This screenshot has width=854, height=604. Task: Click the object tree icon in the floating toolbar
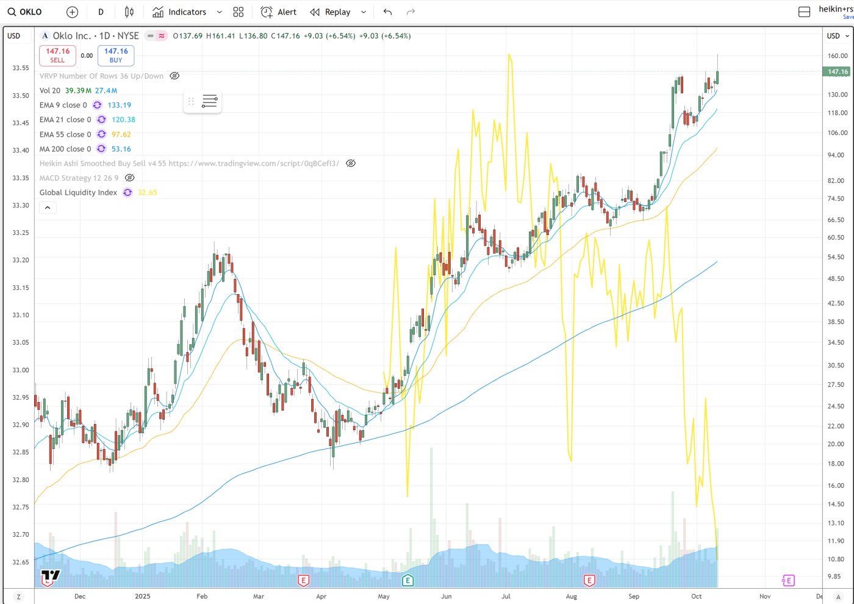click(209, 101)
